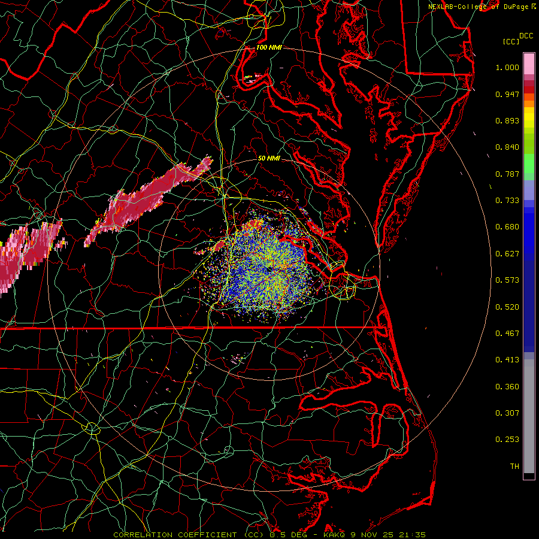The width and height of the screenshot is (539, 539).
Task: Click the 0.360 color scale value
Action: 507,387
